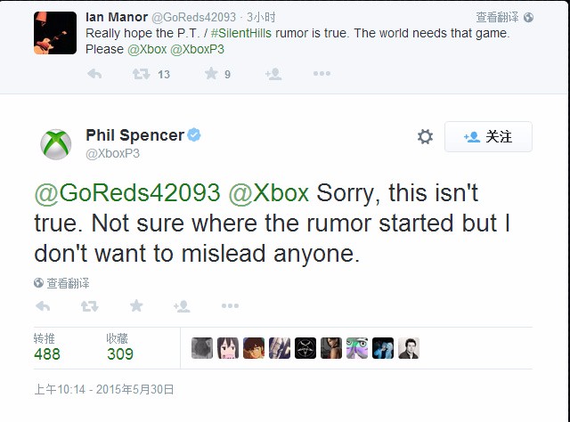The image size is (570, 422).
Task: Favorite Phil Spencer's tweet with star
Action: (x=136, y=306)
